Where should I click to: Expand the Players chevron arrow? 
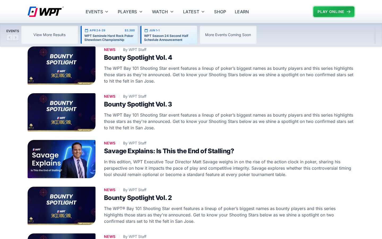coord(141,12)
